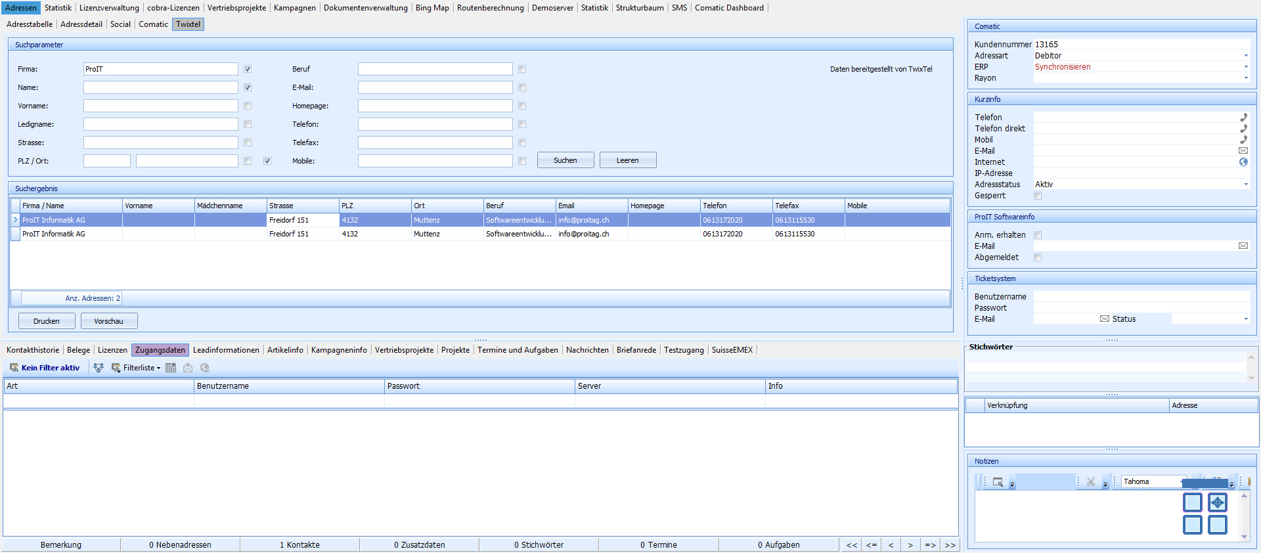Click the envelope icon in Kurzinfo E-Mail row
The height and width of the screenshot is (553, 1261).
point(1243,151)
